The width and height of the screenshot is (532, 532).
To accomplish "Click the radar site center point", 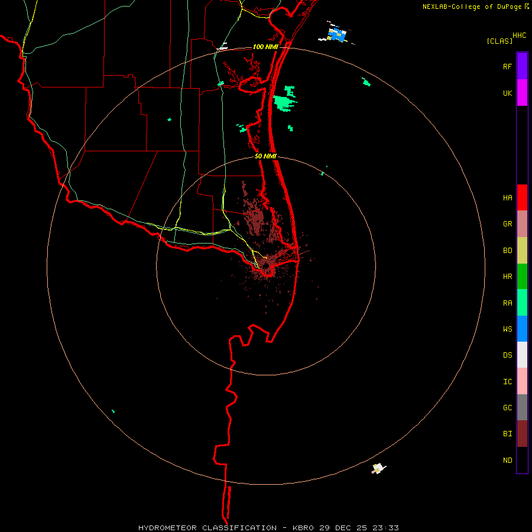I will [x=265, y=265].
